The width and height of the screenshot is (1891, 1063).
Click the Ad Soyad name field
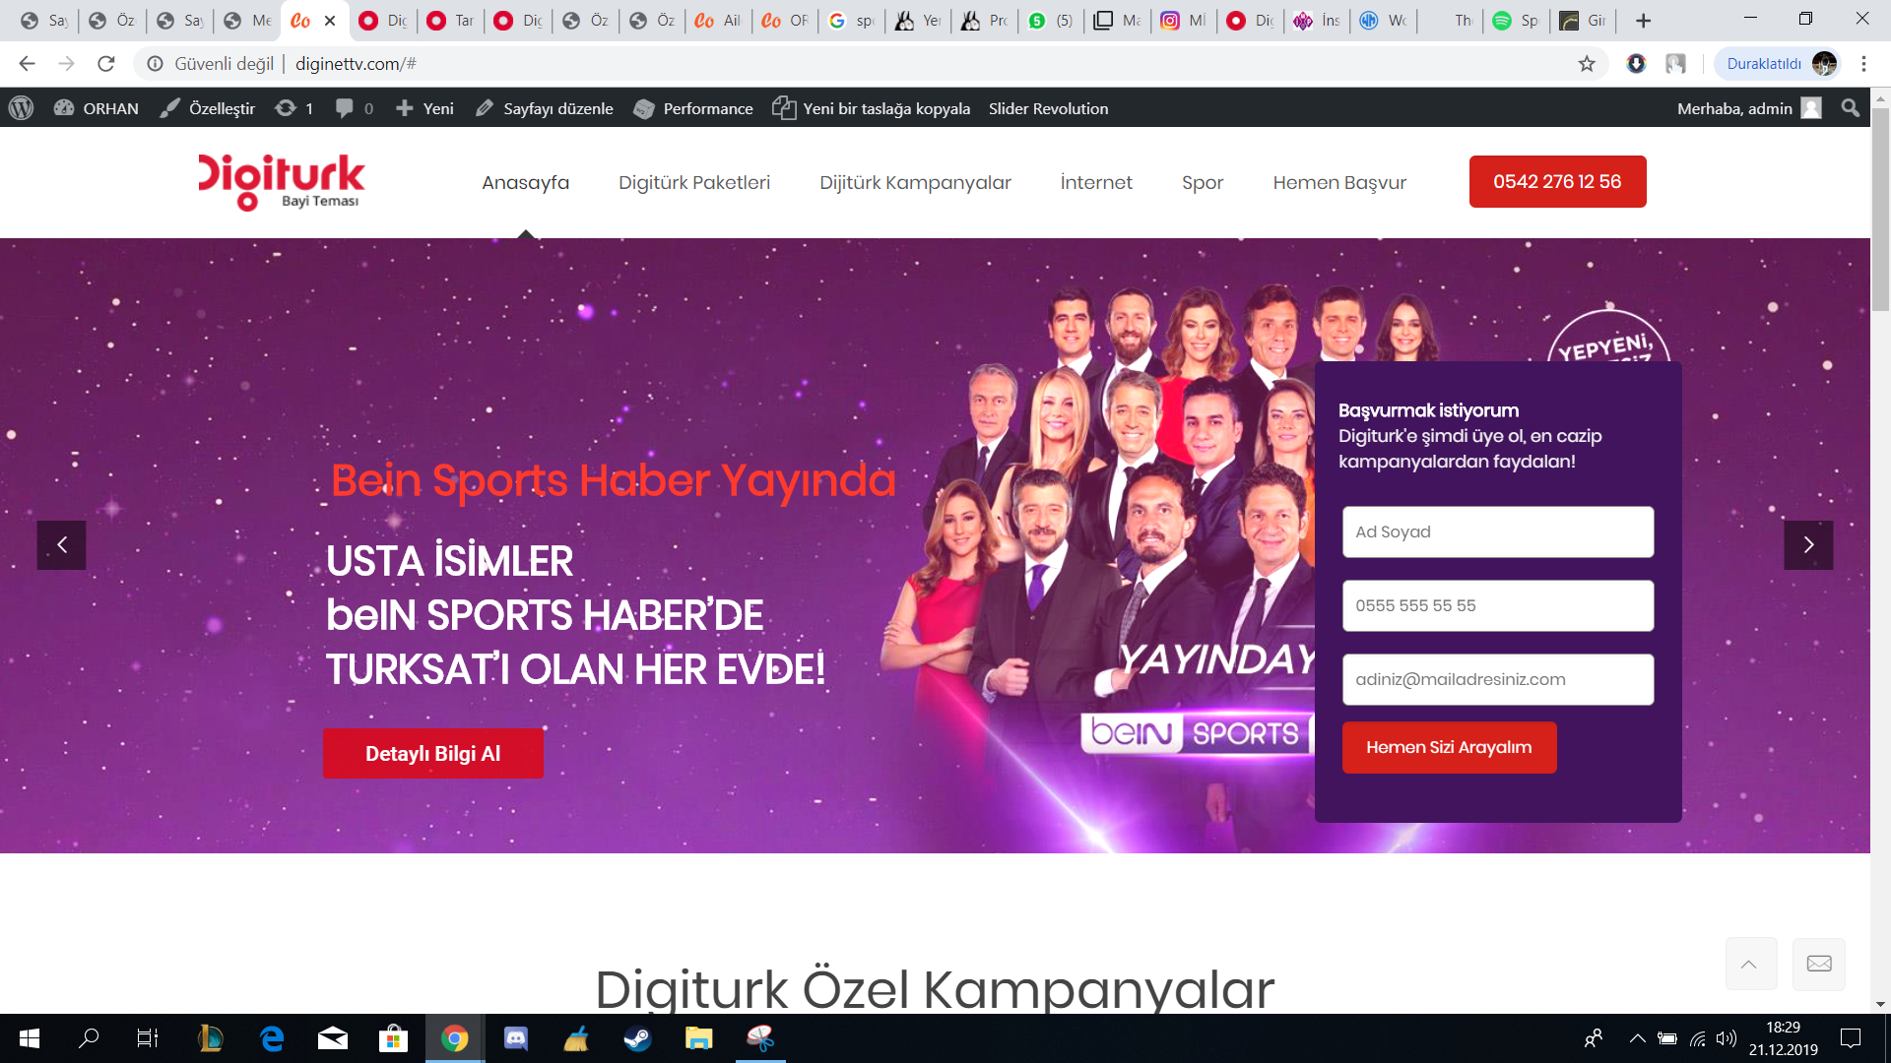tap(1497, 531)
